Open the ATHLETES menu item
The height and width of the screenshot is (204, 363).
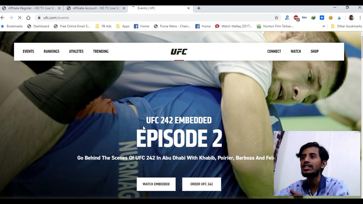pos(76,51)
